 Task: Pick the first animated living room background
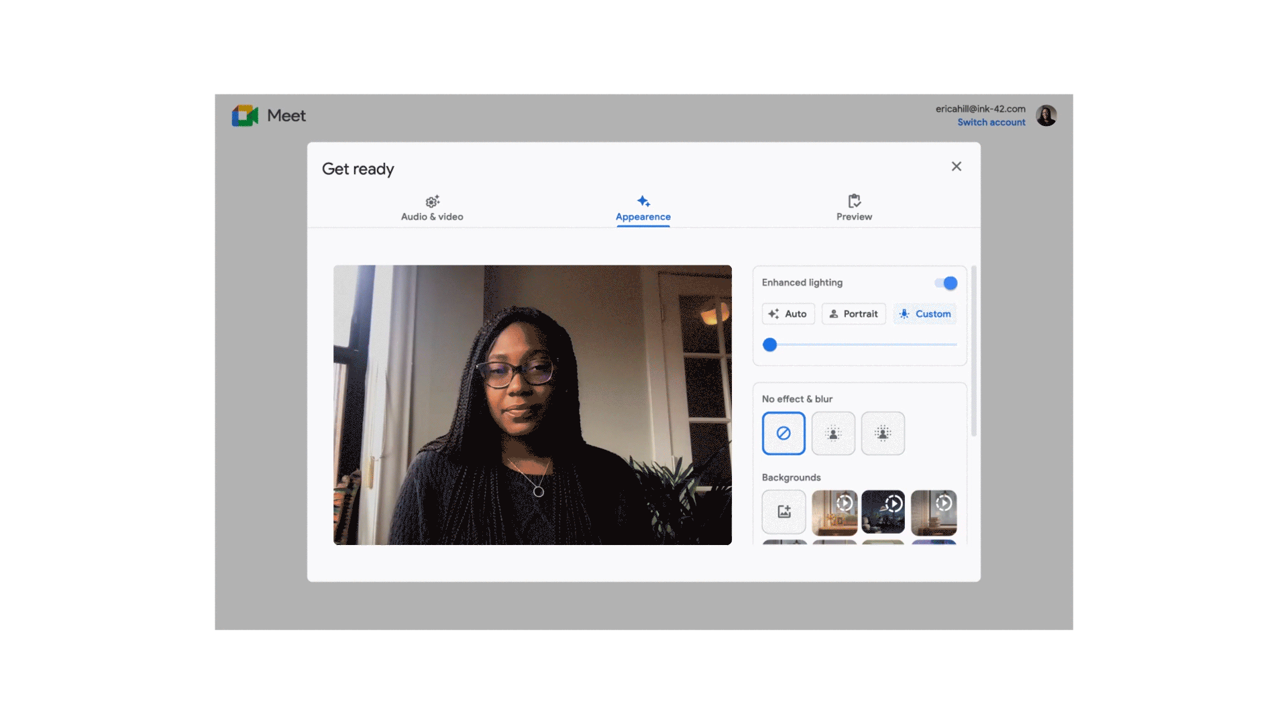[x=834, y=511]
